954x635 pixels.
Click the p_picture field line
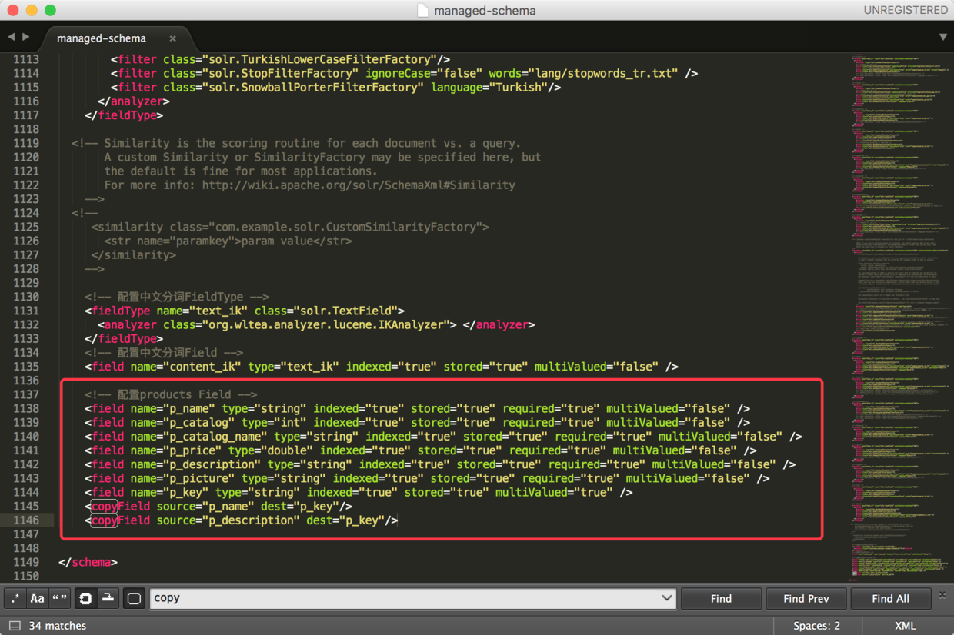427,478
